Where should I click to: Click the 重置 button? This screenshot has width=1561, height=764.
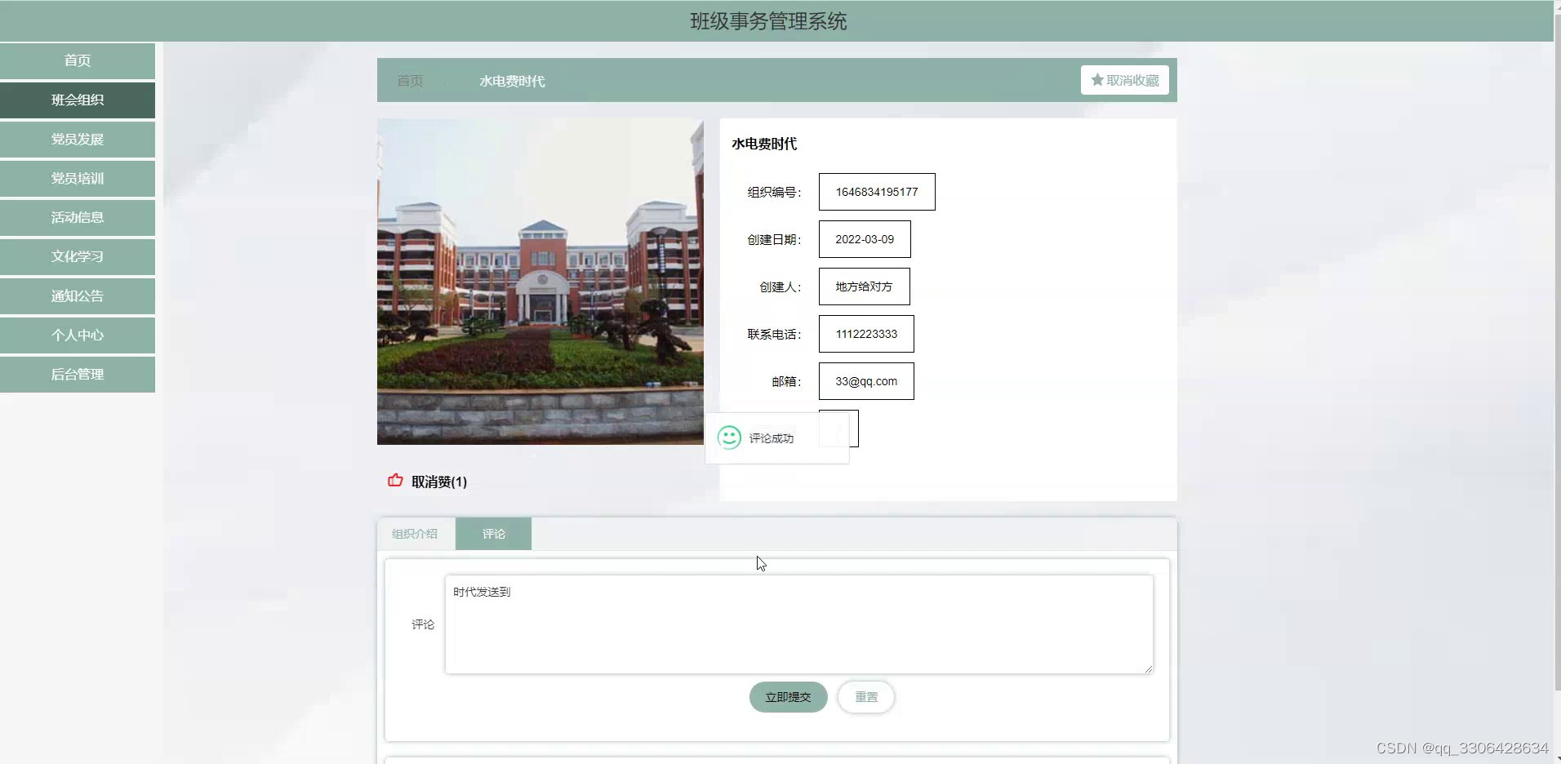click(866, 697)
